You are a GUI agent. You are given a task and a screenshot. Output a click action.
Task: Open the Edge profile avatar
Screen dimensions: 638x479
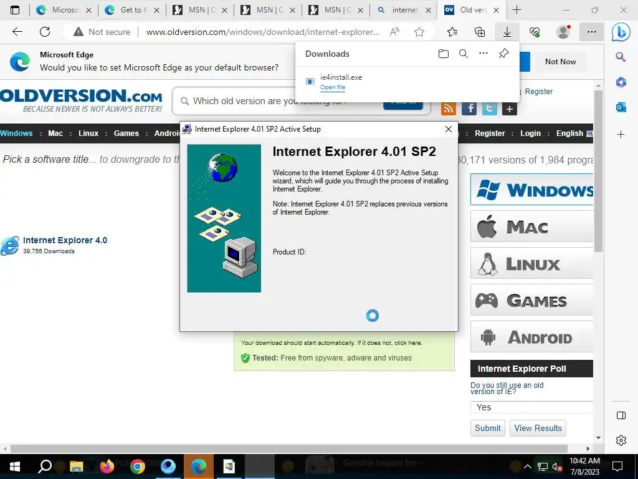click(x=563, y=32)
